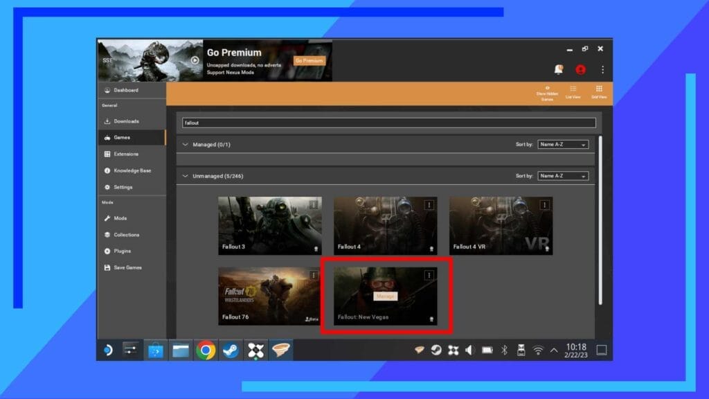This screenshot has height=399, width=709.
Task: Play the SSE game banner button
Action: [x=195, y=60]
